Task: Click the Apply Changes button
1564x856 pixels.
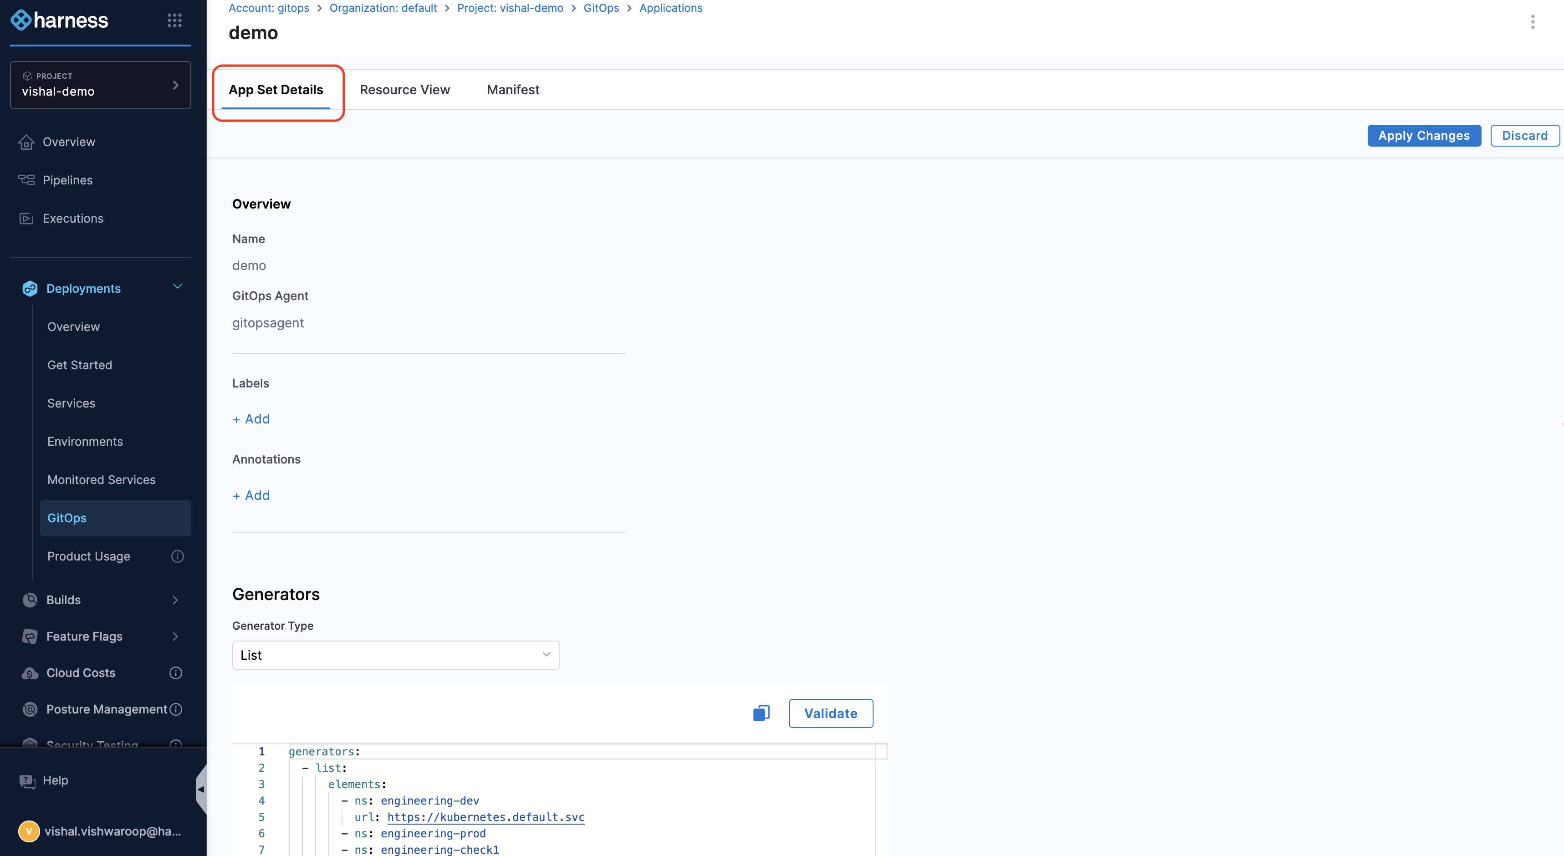Action: (1423, 135)
